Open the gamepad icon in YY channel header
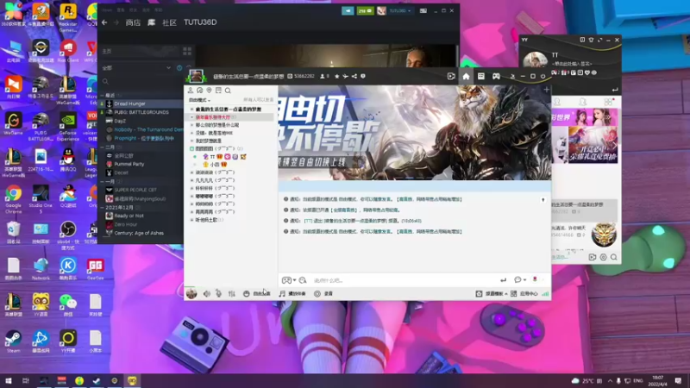 (496, 76)
